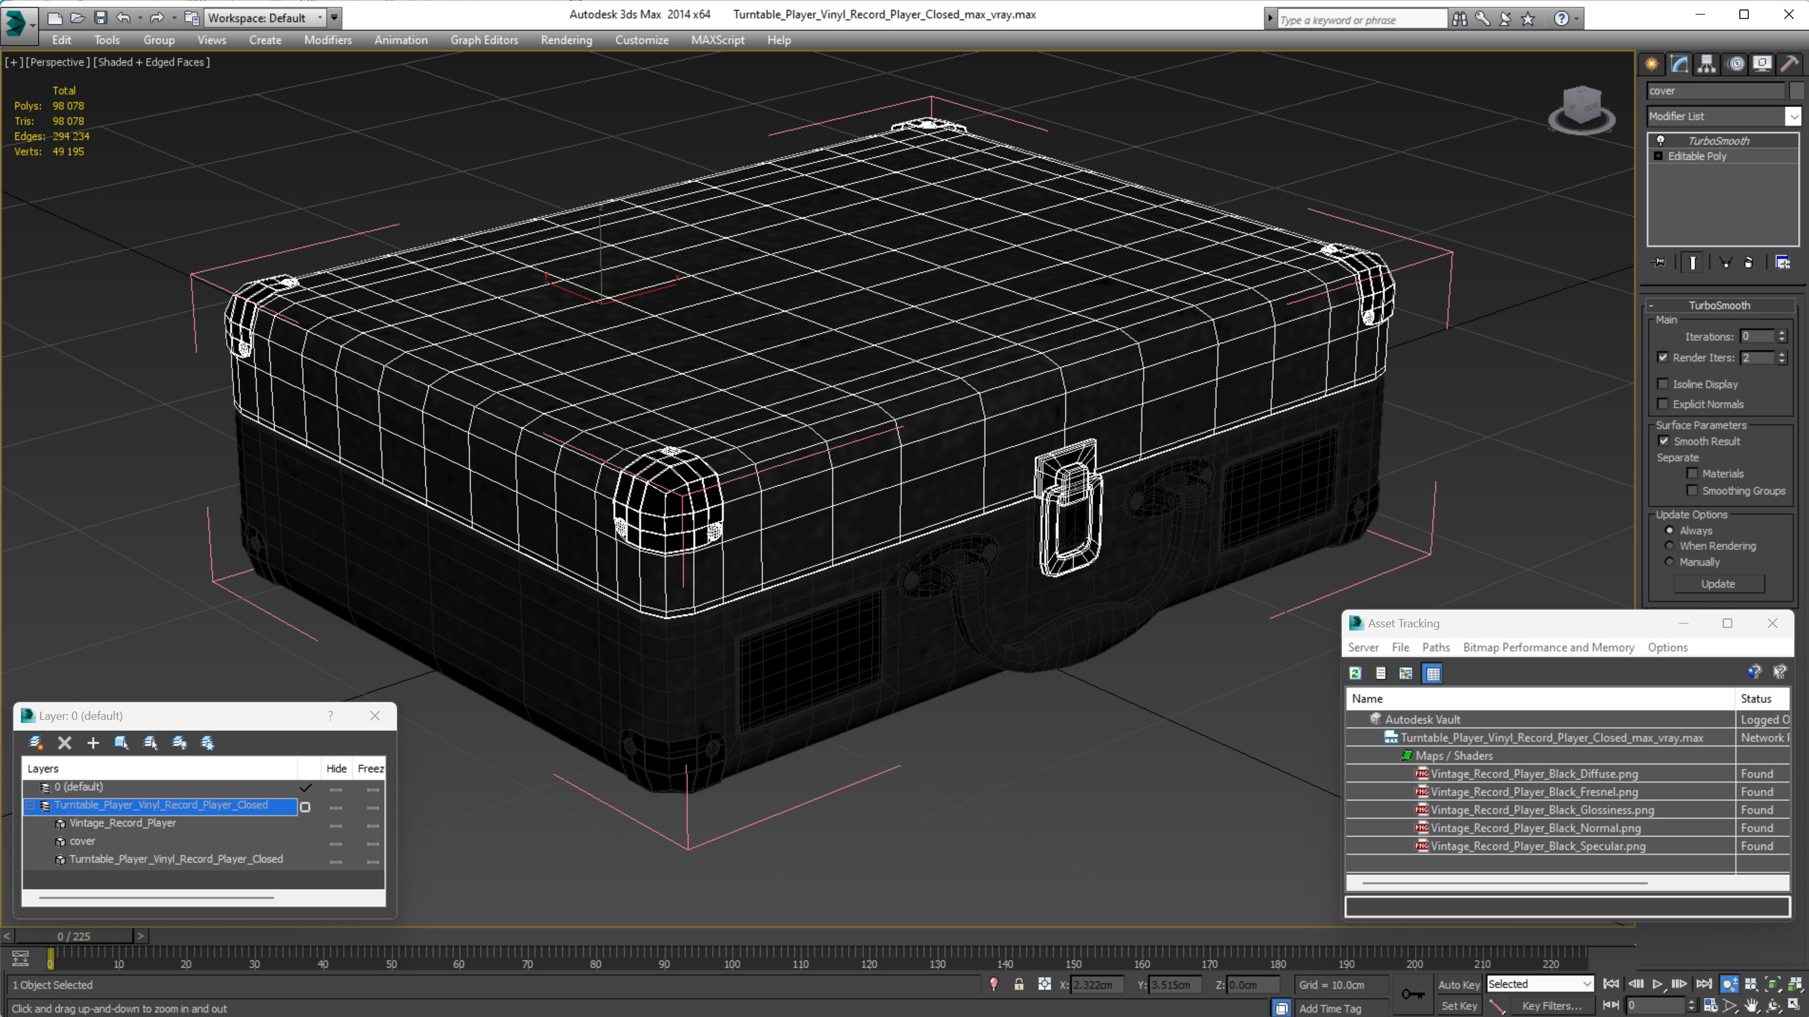Open the Motion command panel tab
1809x1017 pixels.
(1735, 64)
